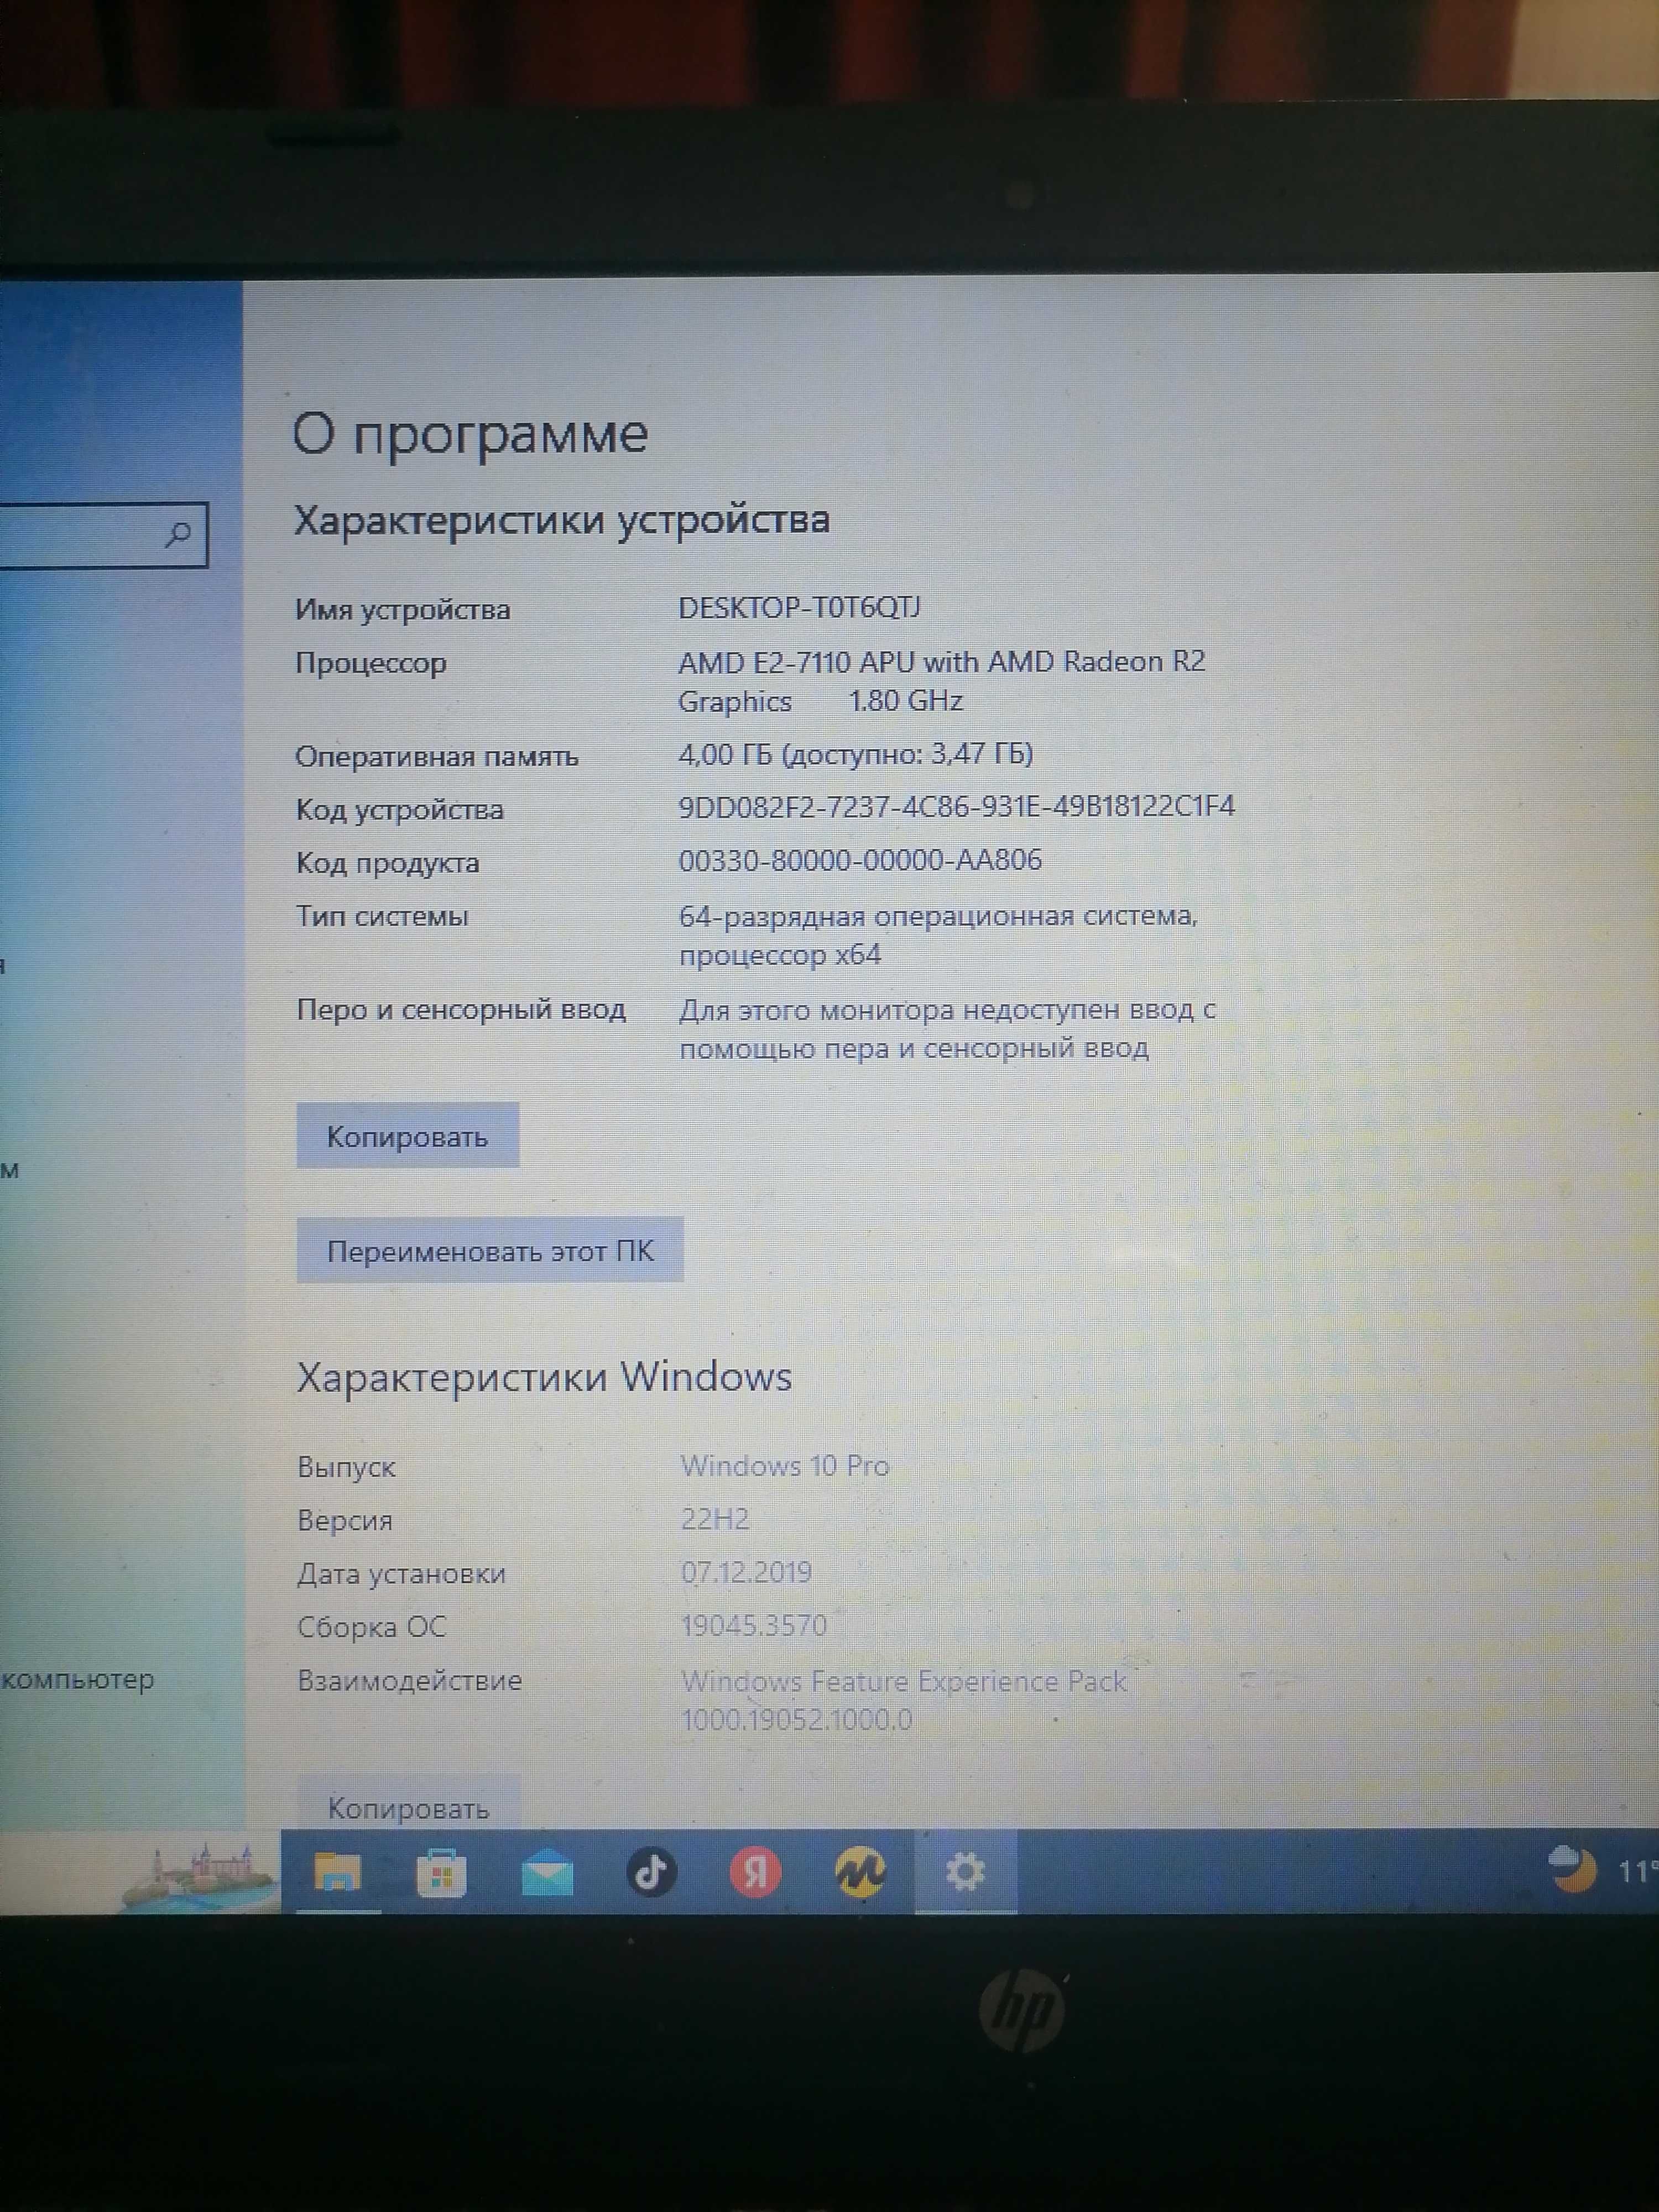Click the search magnifier icon in Settings
1659x2212 pixels.
click(177, 535)
